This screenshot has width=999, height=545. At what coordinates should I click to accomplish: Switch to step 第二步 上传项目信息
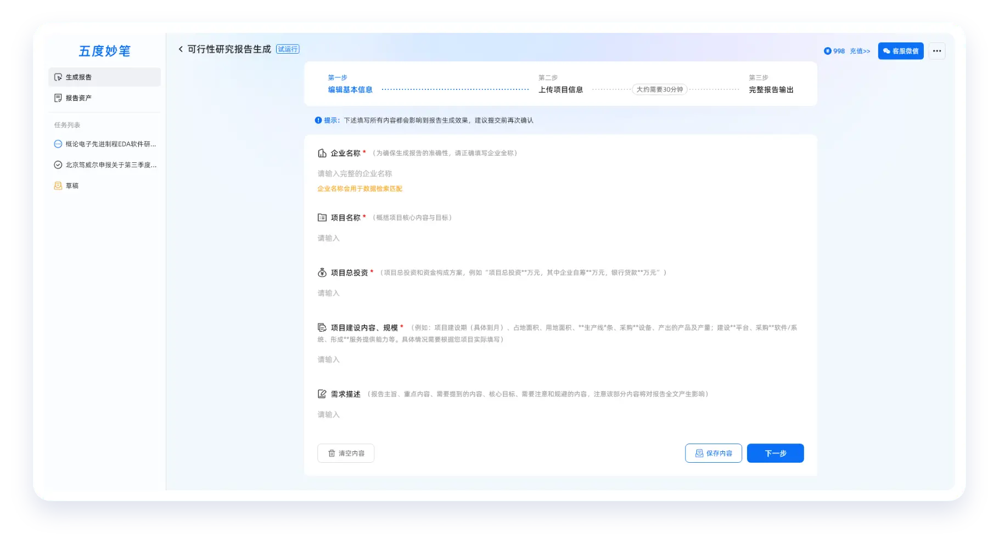(561, 89)
